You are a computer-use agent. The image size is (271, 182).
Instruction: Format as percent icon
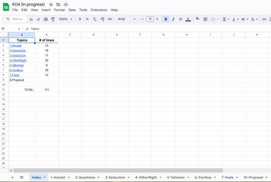pos(87,19)
